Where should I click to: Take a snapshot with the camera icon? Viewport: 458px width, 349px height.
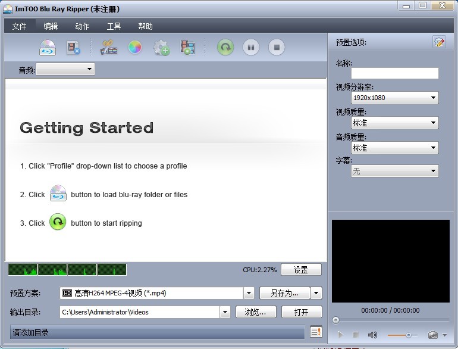[x=432, y=335]
